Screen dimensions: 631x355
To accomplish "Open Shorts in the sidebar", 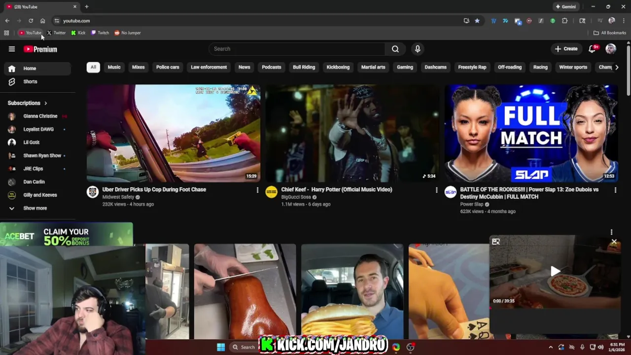I will click(37, 81).
